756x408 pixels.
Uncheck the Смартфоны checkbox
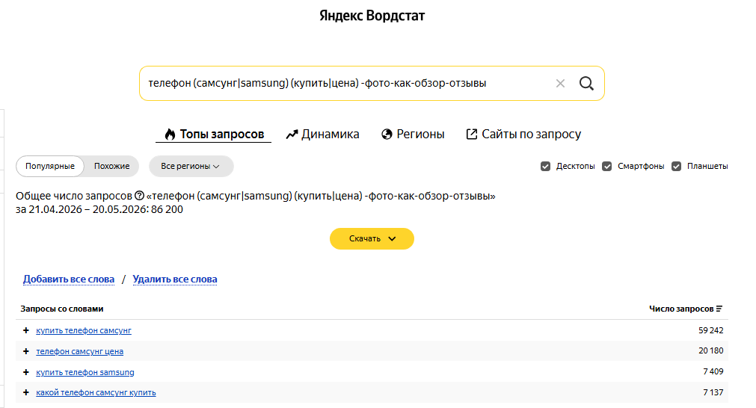pos(607,166)
